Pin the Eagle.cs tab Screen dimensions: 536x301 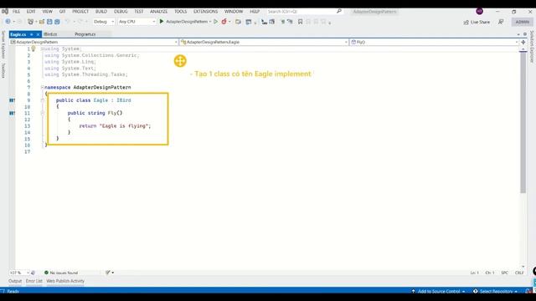pos(32,34)
